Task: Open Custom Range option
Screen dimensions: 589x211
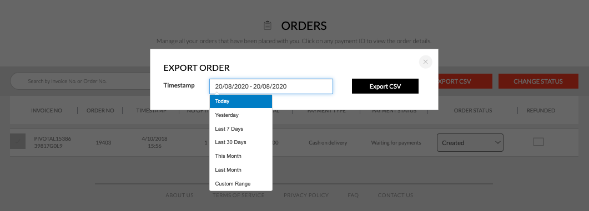Action: [x=241, y=184]
